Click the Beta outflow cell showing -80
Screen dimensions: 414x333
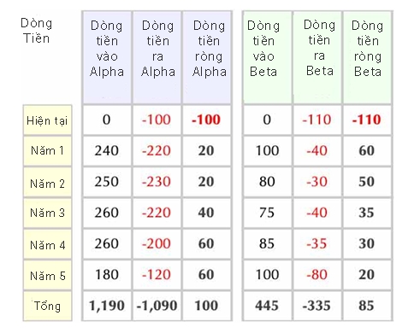tap(317, 275)
